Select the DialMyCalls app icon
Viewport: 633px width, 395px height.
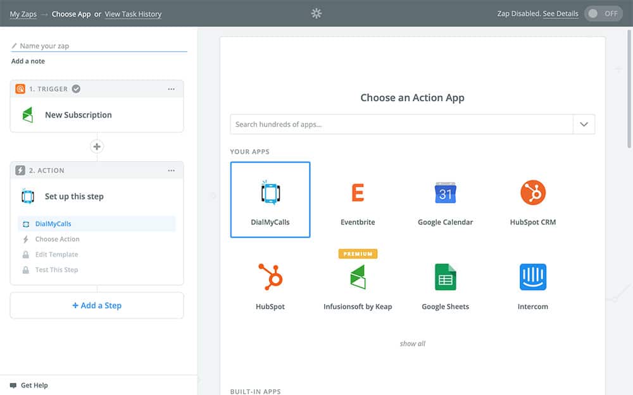(x=270, y=193)
